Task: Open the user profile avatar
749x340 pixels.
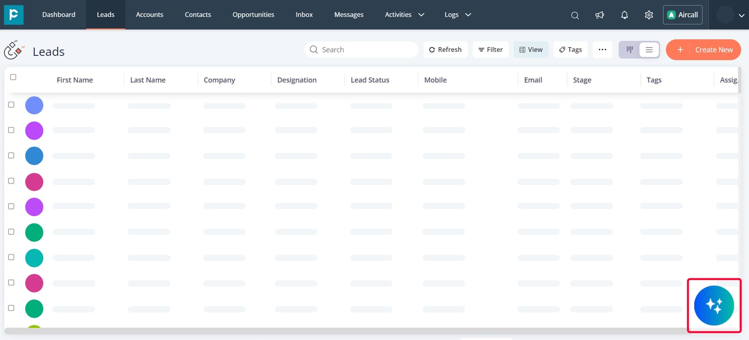Action: (x=725, y=15)
